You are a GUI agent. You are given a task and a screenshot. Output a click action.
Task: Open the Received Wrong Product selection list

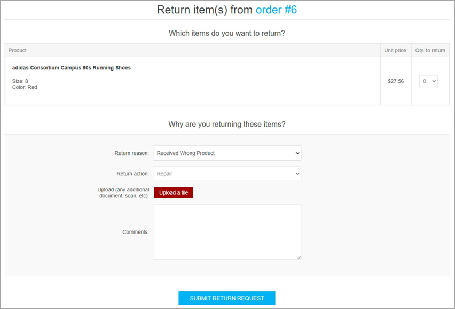(x=227, y=153)
